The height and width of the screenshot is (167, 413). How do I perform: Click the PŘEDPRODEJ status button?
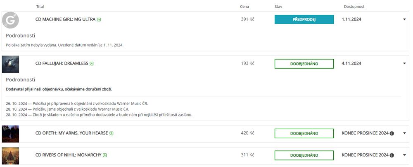coord(304,19)
